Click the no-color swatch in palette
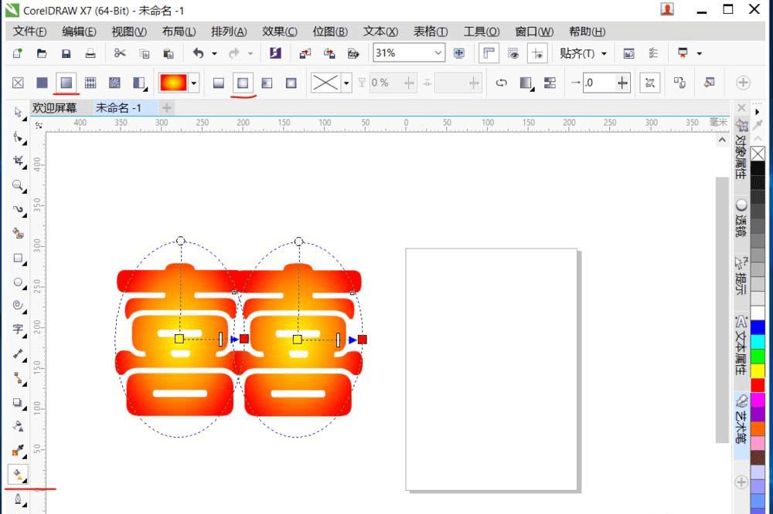The height and width of the screenshot is (514, 773). (x=758, y=154)
